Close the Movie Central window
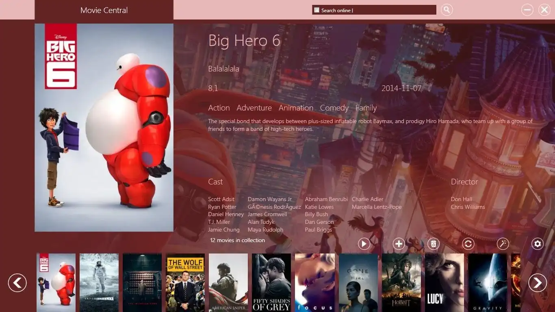The height and width of the screenshot is (312, 555). click(x=544, y=10)
